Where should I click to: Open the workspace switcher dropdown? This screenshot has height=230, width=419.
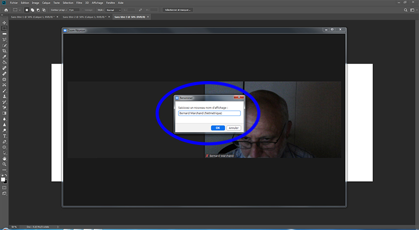click(414, 10)
